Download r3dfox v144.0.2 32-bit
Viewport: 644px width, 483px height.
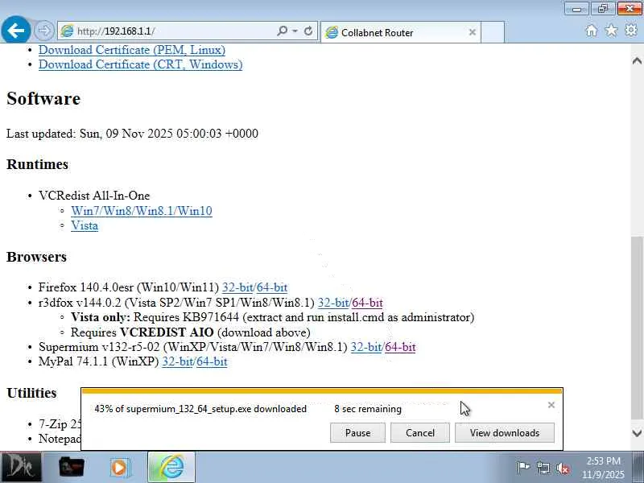[x=333, y=303]
